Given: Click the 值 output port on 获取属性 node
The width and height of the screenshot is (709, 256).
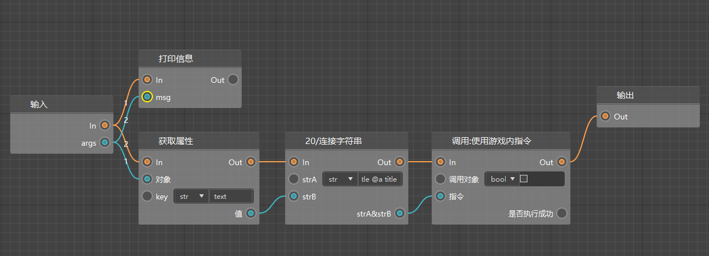Looking at the screenshot, I should (251, 213).
